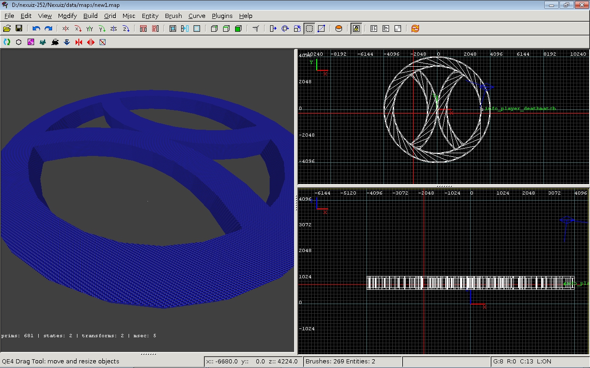Flip selection along the x-axis
Viewport: 590px width, 368px height.
(66, 29)
